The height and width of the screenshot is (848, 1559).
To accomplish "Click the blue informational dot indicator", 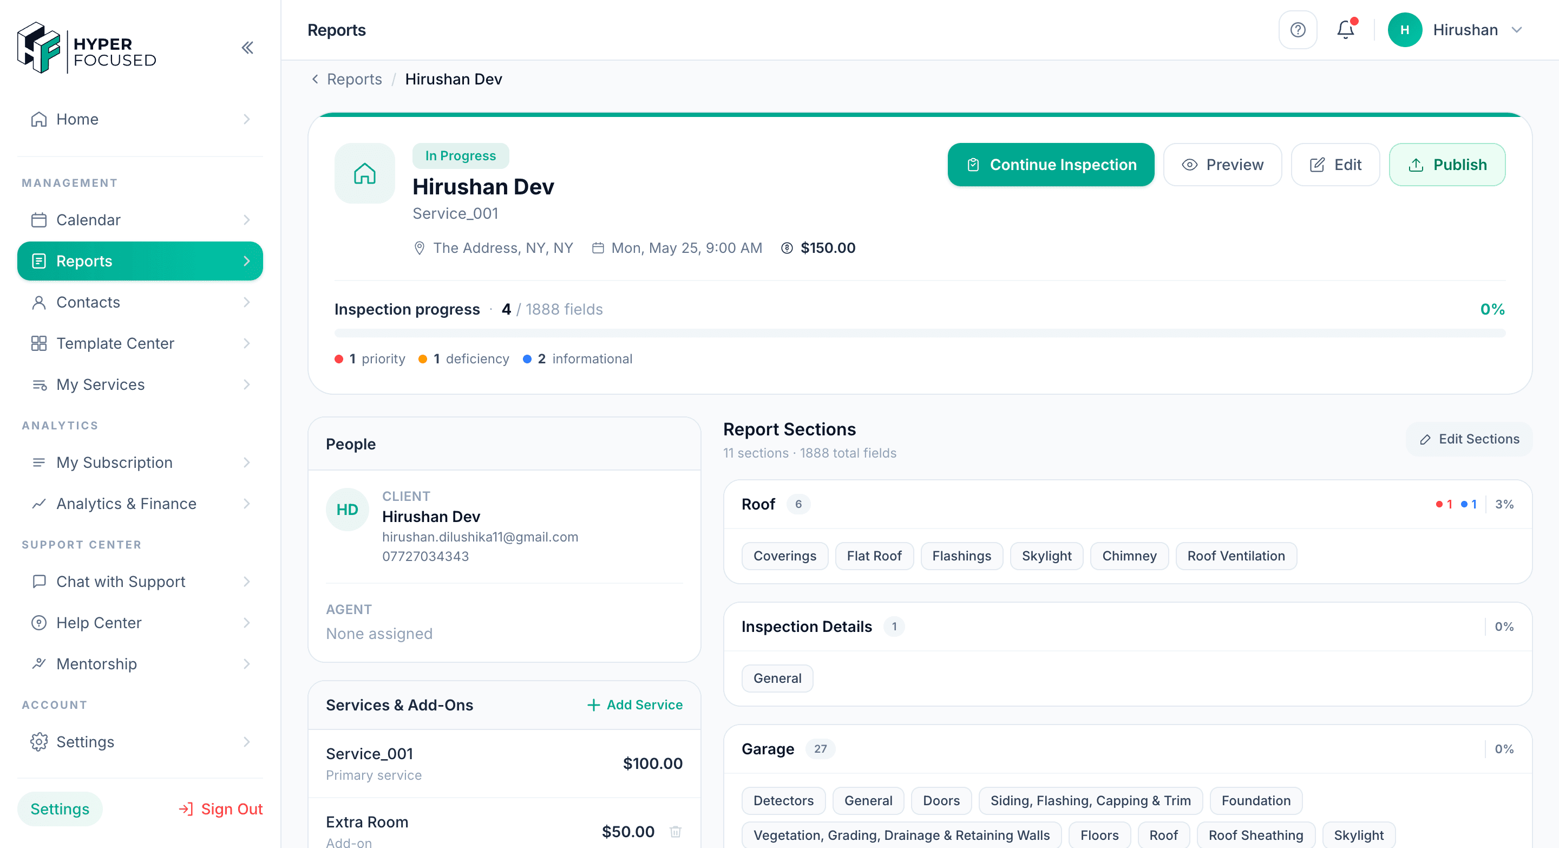I will (527, 359).
